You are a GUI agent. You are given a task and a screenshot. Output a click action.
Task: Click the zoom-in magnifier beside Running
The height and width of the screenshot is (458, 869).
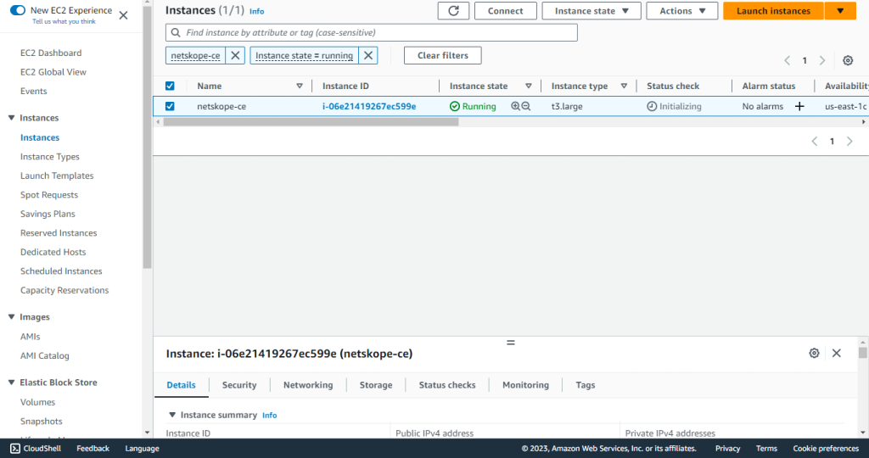[x=515, y=106]
